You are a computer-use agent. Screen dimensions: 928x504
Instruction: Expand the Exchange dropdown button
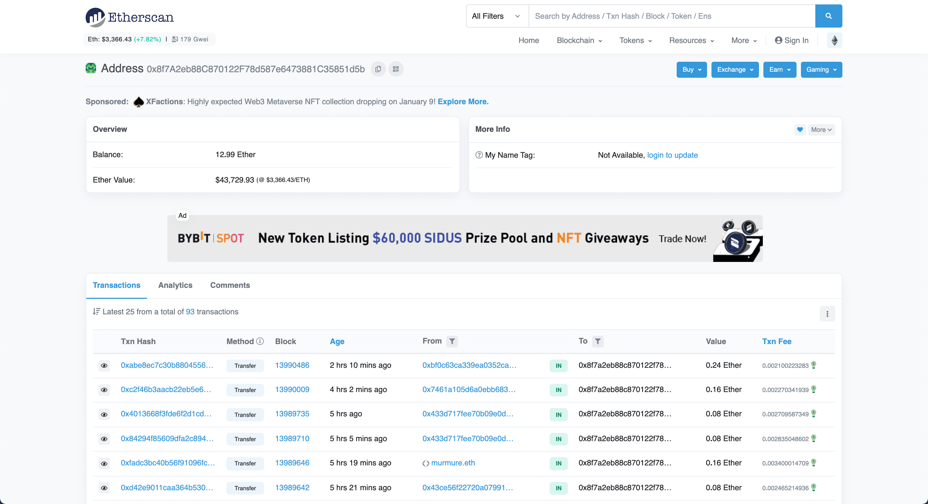click(735, 69)
